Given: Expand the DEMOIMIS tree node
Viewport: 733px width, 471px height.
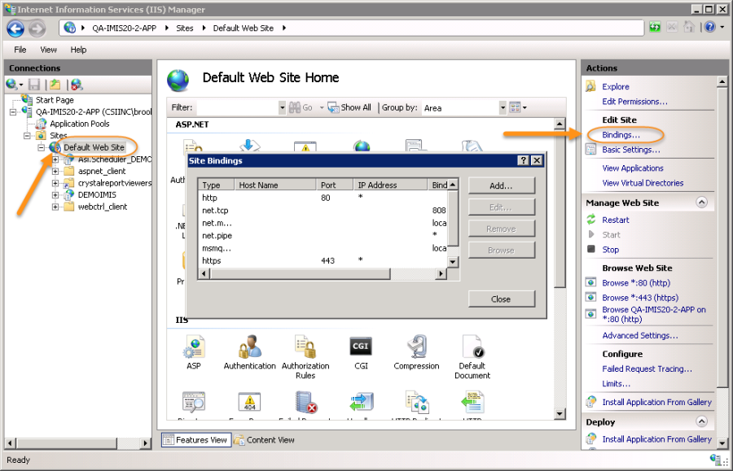Looking at the screenshot, I should click(x=55, y=195).
